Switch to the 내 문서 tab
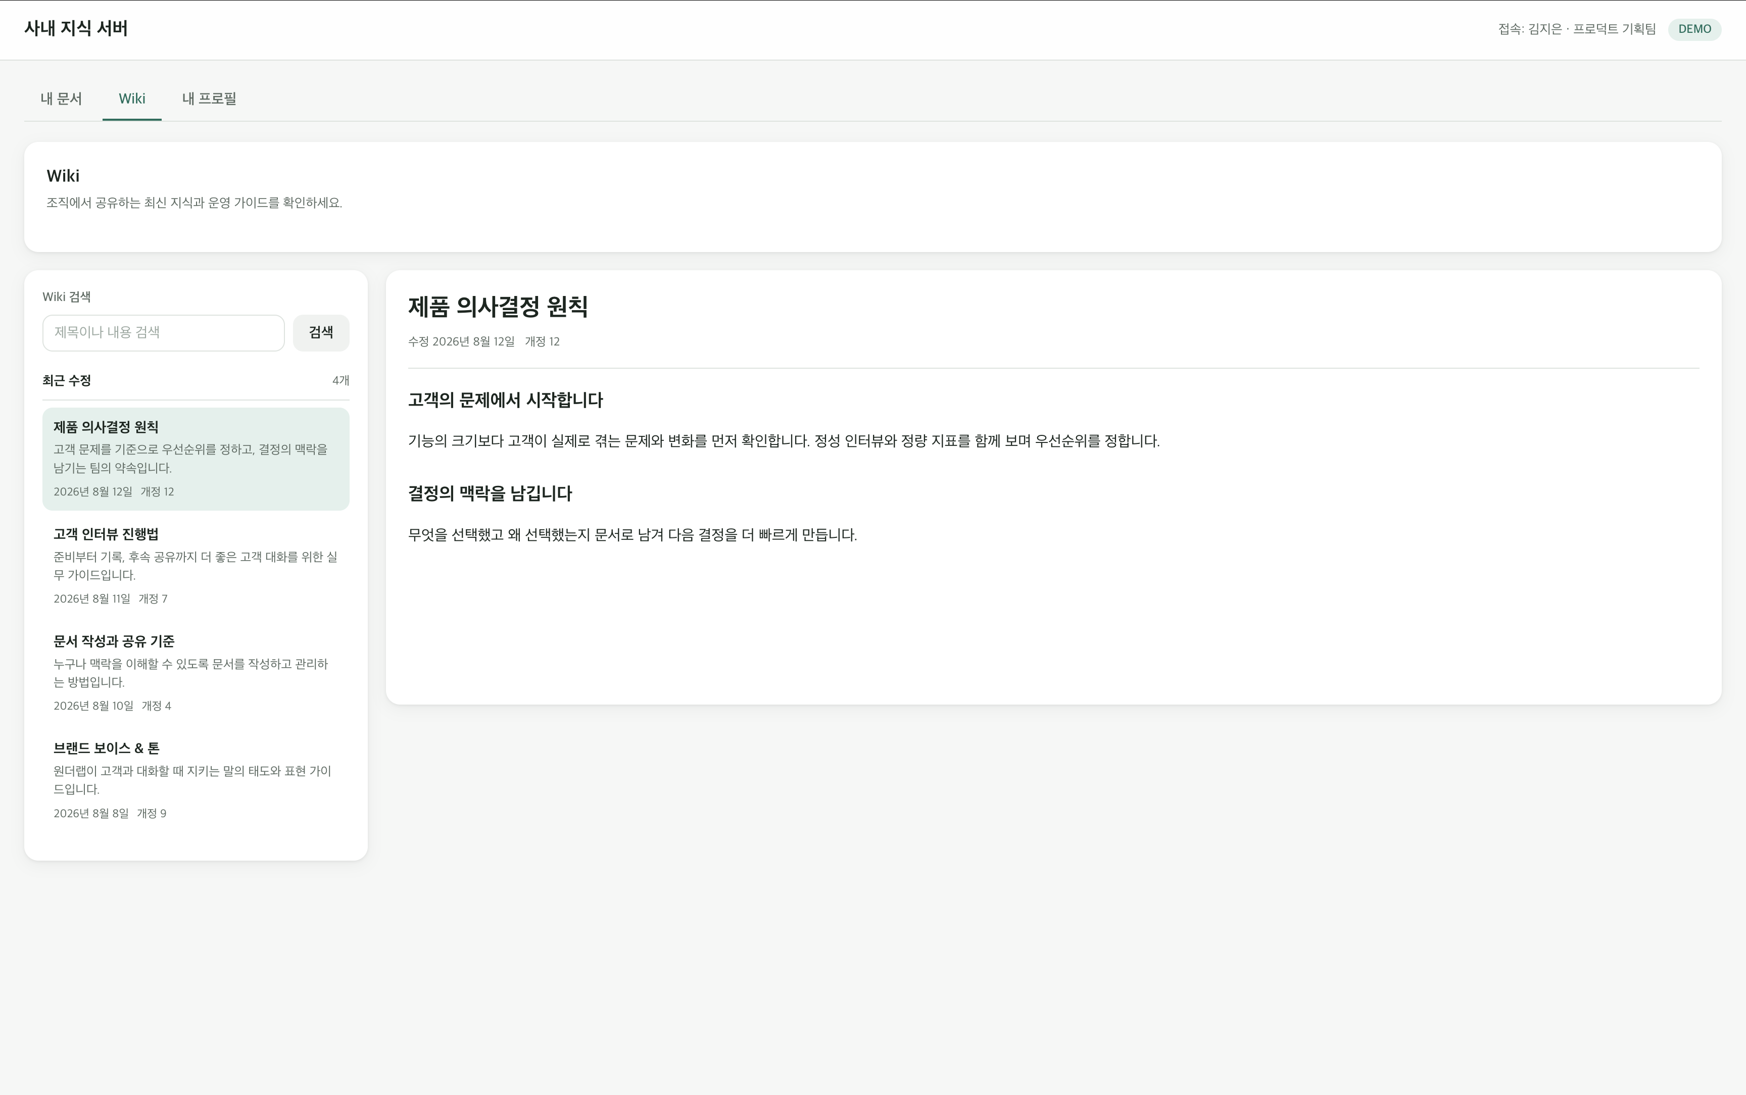The image size is (1746, 1095). point(62,98)
